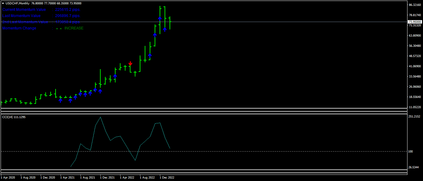Click the 18.55640 price scale label
The width and height of the screenshot is (423, 181).
tap(415, 97)
